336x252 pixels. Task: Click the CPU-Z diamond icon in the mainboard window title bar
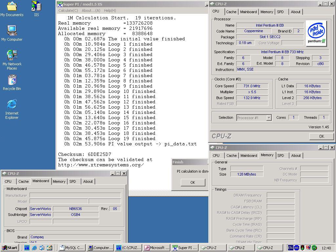pos(5,173)
